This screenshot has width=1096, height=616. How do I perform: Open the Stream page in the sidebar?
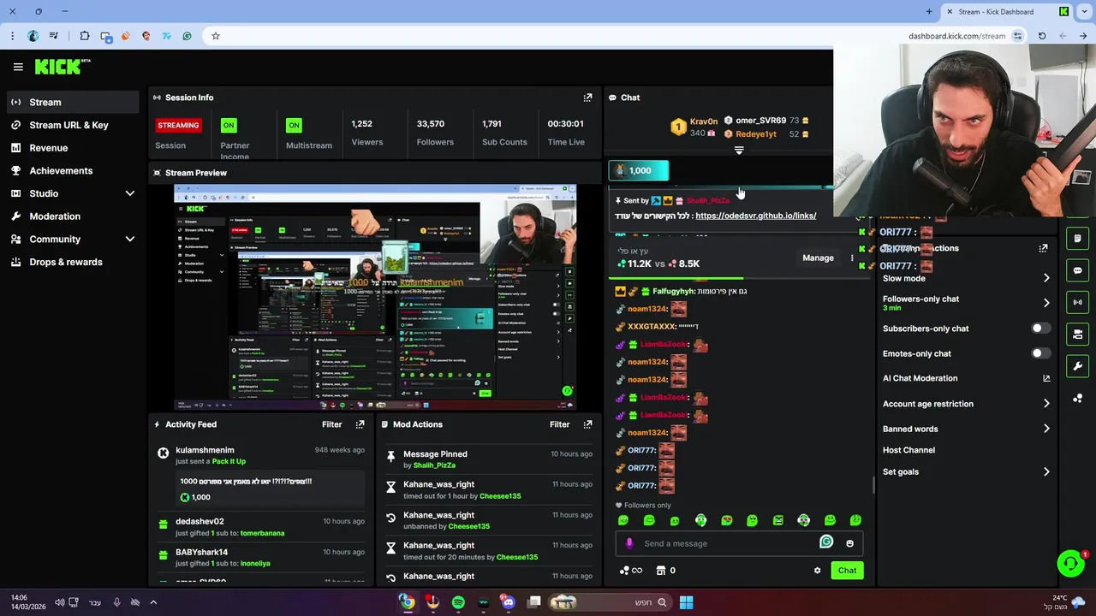coord(73,102)
